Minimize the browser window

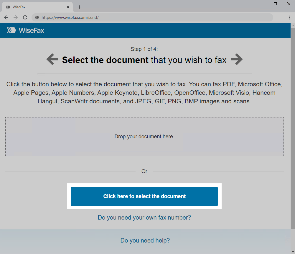point(262,4)
